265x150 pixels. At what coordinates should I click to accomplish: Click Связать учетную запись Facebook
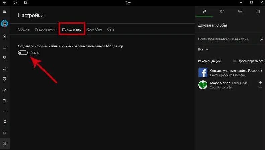click(x=236, y=71)
